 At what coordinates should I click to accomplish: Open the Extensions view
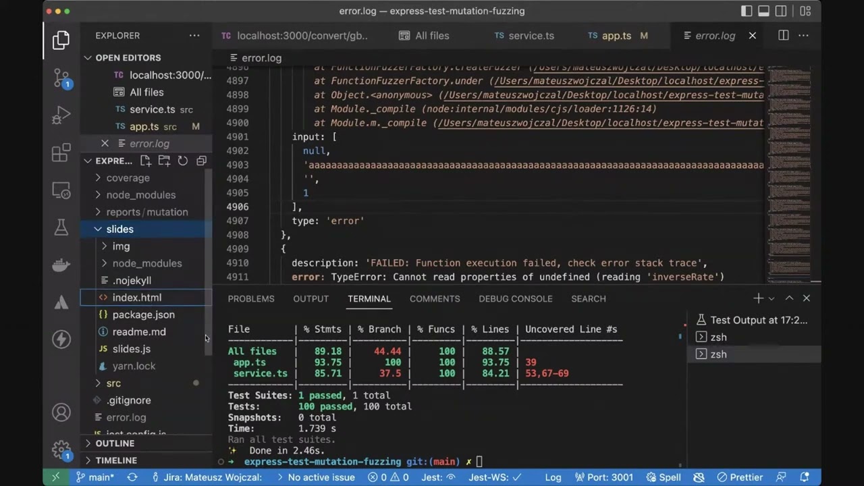click(x=61, y=153)
